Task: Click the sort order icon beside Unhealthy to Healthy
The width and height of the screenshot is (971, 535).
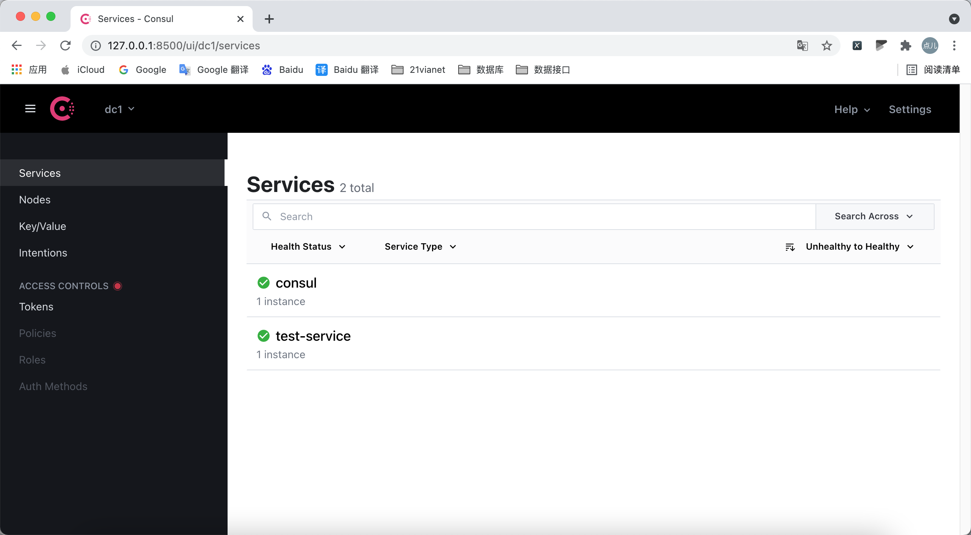Action: (x=790, y=247)
